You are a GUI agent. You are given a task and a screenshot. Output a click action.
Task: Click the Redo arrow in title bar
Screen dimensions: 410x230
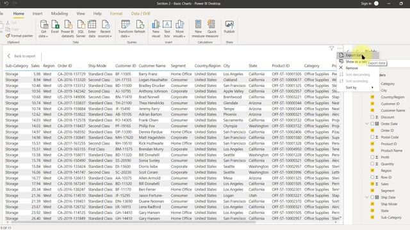(x=15, y=3)
